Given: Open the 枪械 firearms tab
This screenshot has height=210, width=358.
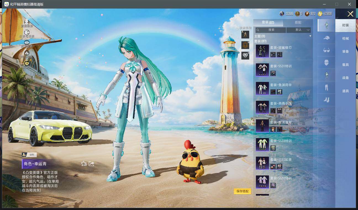Looking at the screenshot, I should pyautogui.click(x=346, y=38).
